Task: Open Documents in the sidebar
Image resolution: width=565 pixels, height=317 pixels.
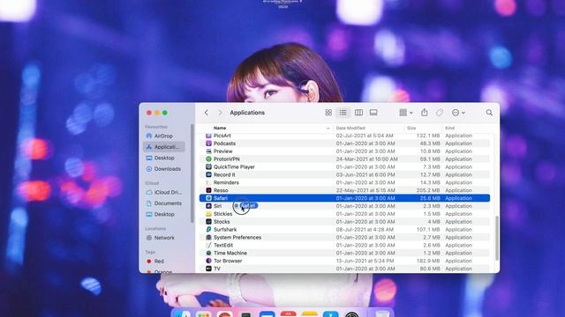Action: pyautogui.click(x=164, y=203)
